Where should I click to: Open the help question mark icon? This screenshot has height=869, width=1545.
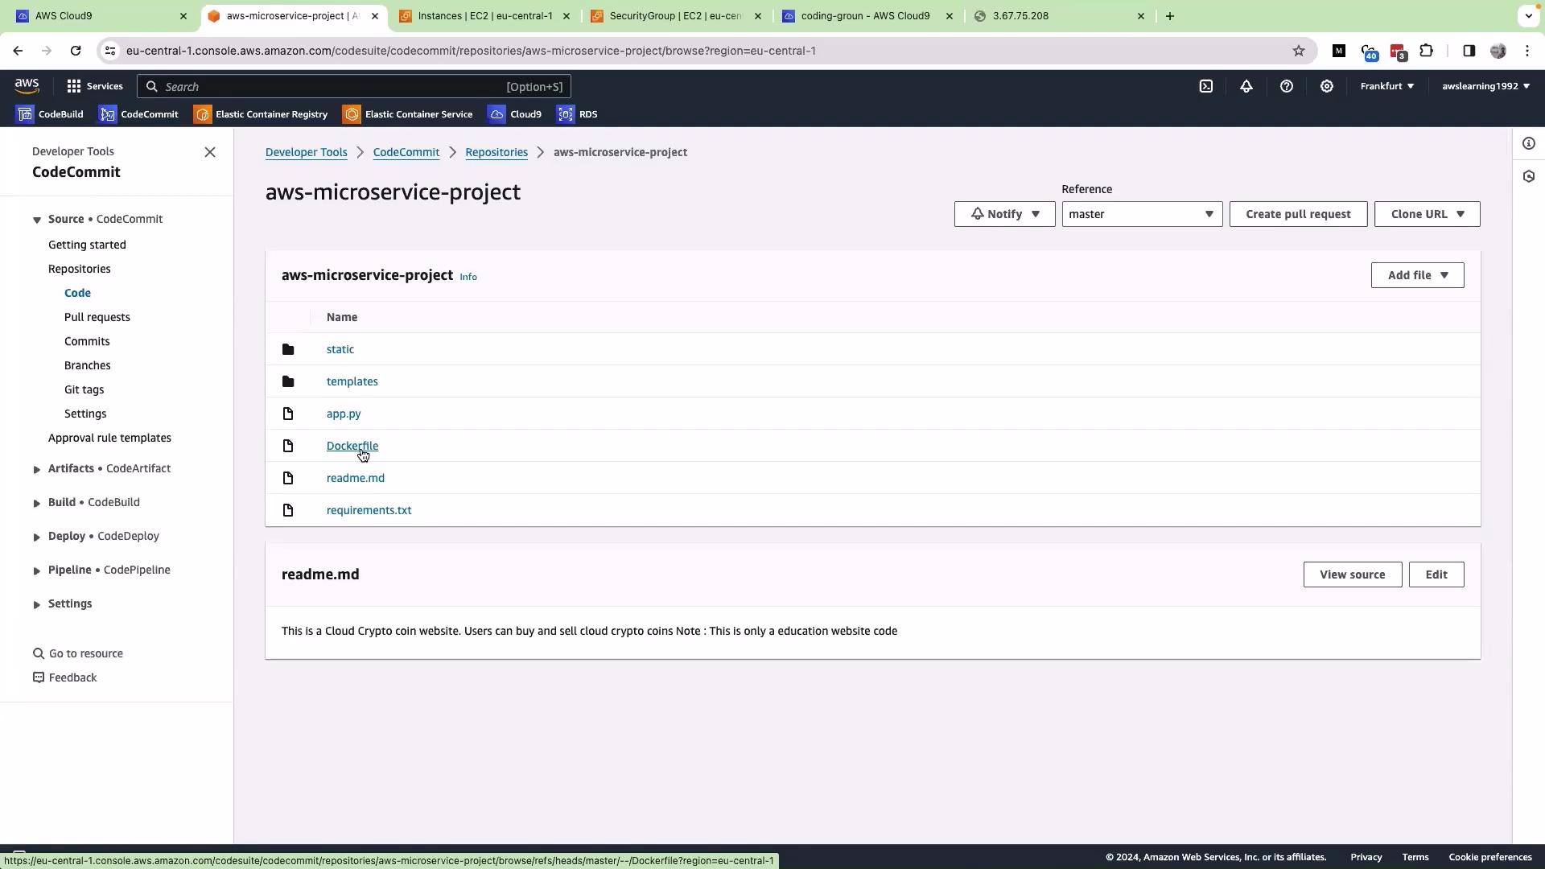(1286, 86)
